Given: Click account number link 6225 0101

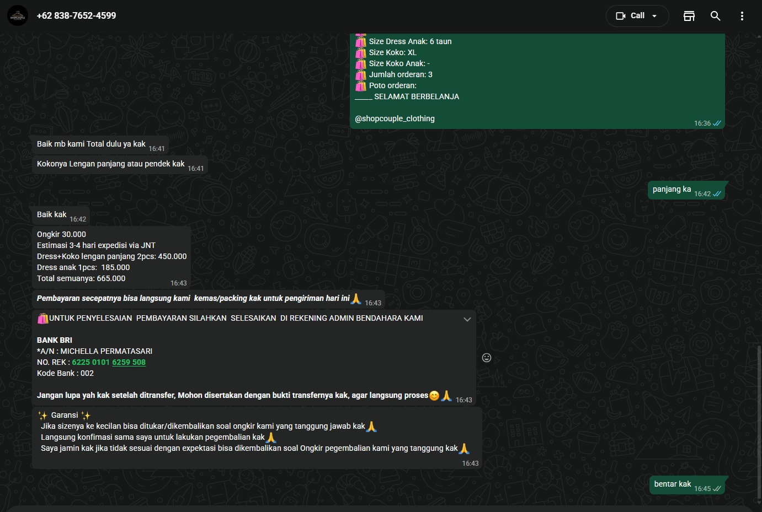Looking at the screenshot, I should pyautogui.click(x=90, y=362).
